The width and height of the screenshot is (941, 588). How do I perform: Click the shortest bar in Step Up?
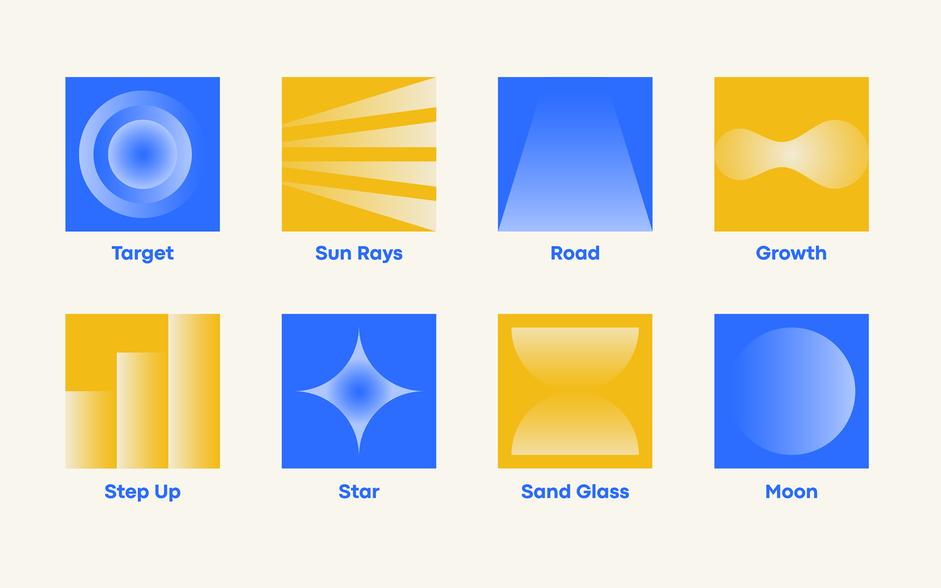(91, 429)
